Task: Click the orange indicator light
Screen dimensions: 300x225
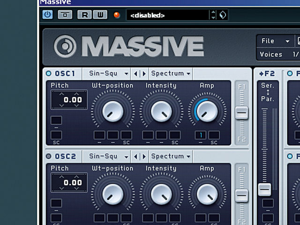Action: pos(117,15)
